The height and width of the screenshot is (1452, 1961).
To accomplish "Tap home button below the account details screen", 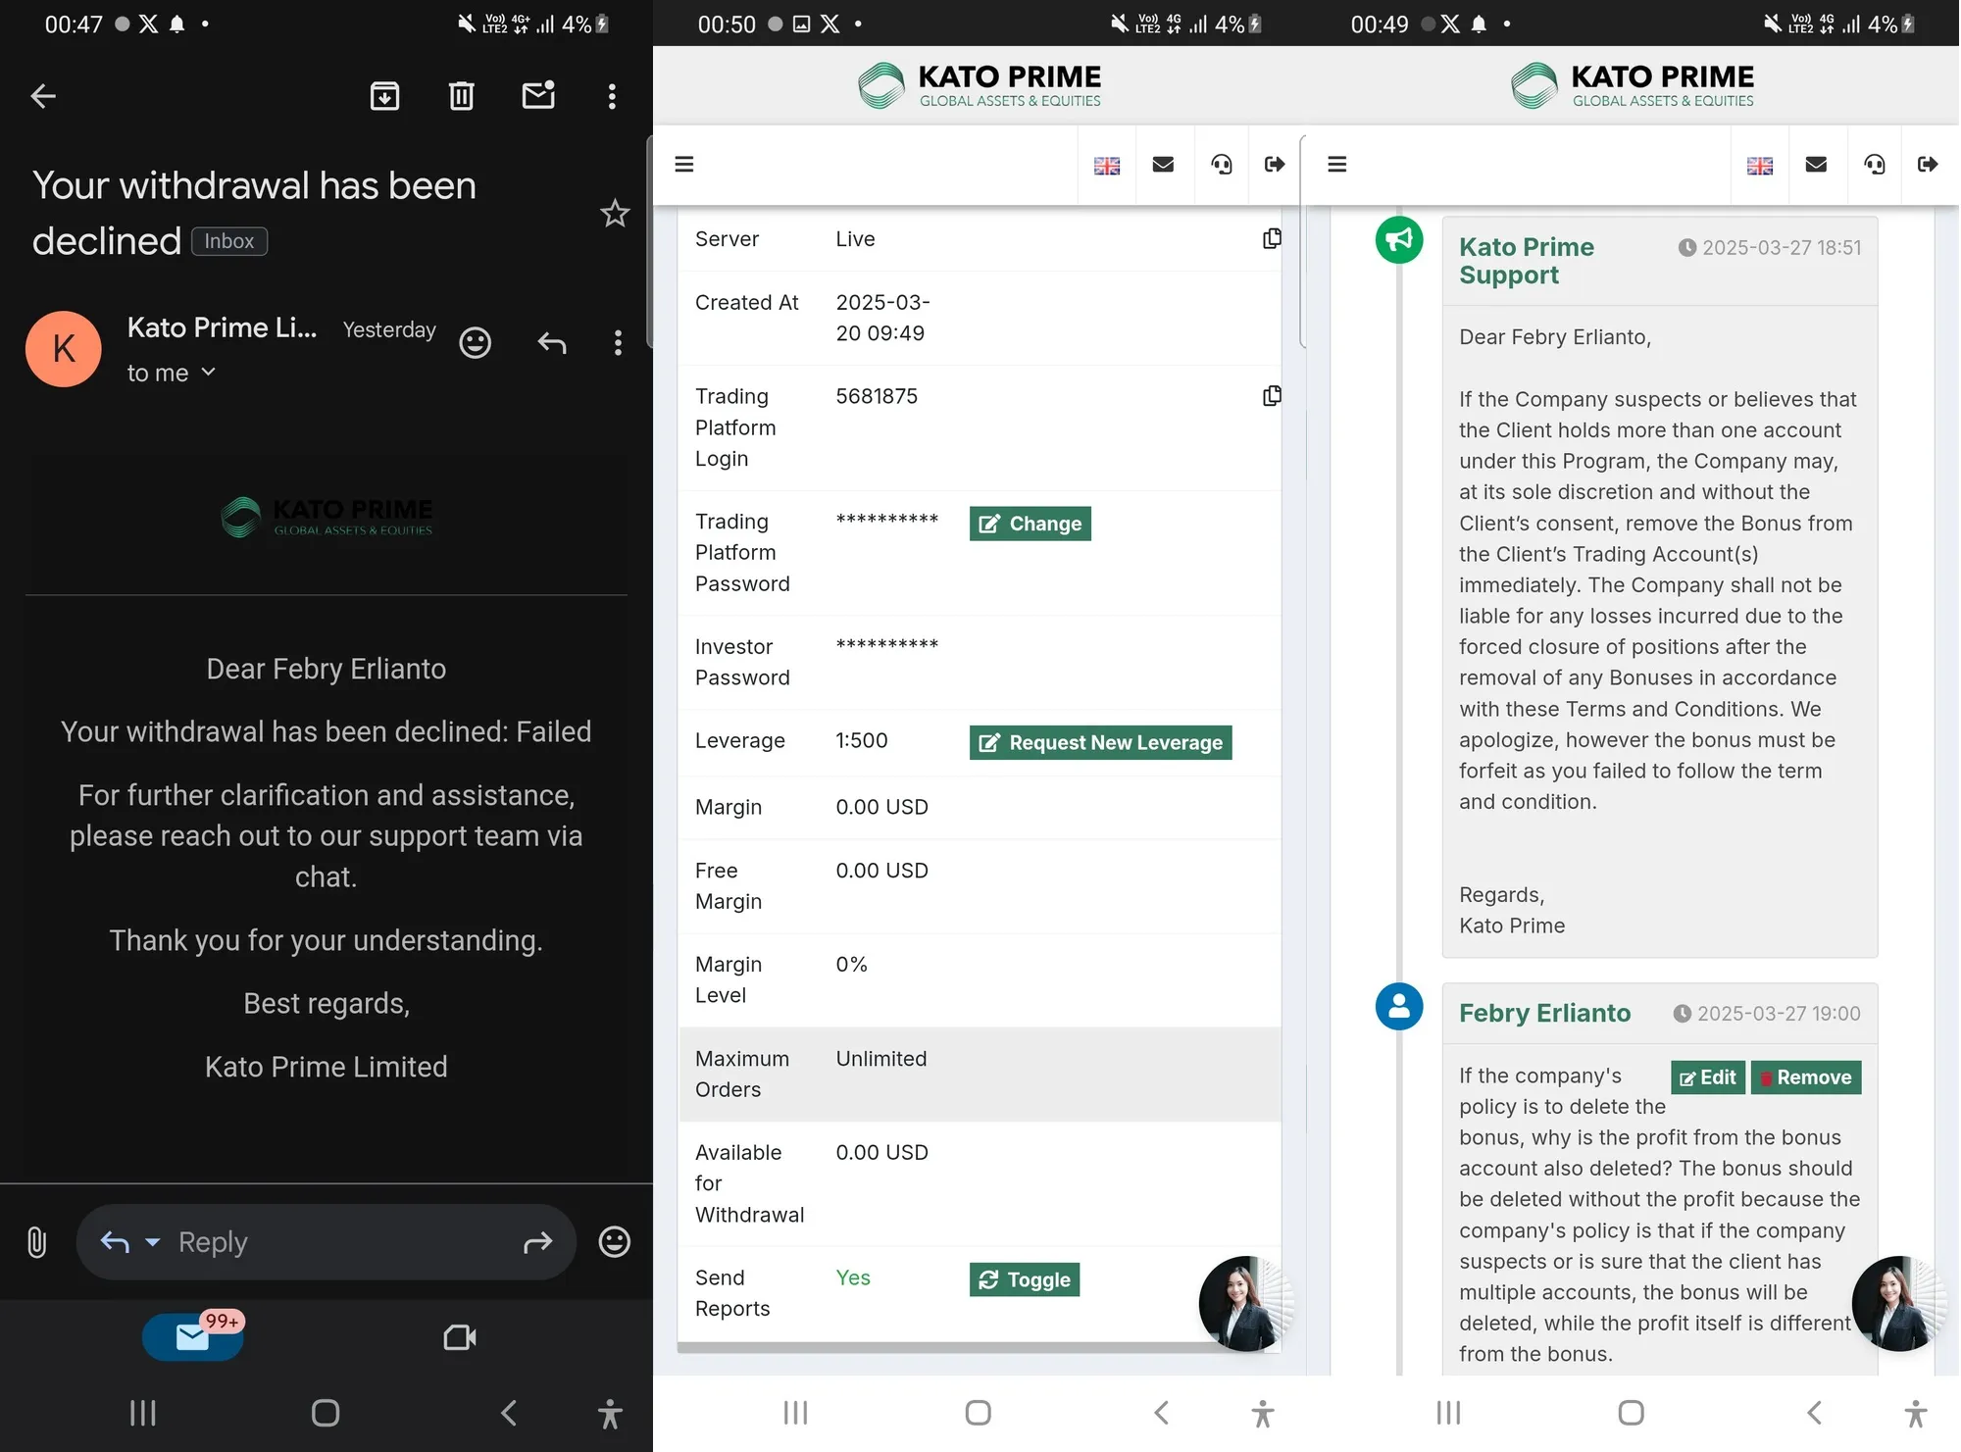I will point(979,1413).
